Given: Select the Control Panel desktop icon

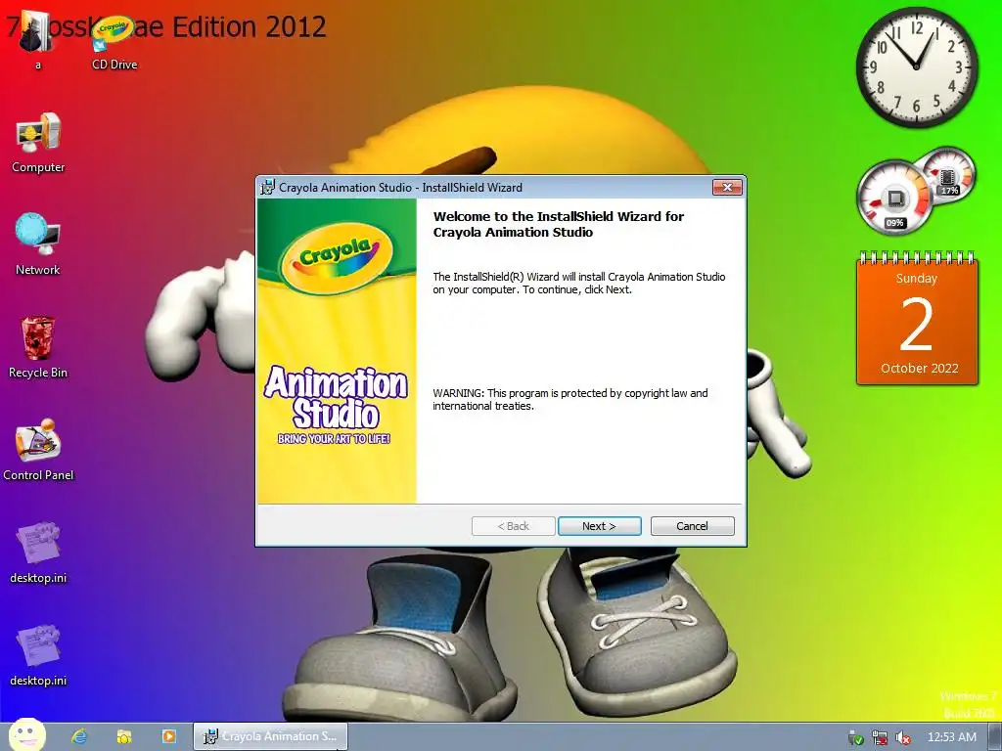Looking at the screenshot, I should pyautogui.click(x=38, y=450).
